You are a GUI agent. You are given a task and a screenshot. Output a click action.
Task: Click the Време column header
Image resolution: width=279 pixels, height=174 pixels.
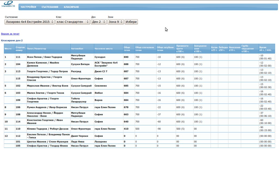265,49
